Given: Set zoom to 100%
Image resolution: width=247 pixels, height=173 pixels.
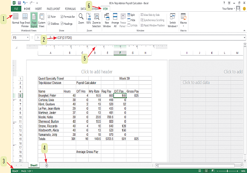Looking at the screenshot, I should pos(88,19).
